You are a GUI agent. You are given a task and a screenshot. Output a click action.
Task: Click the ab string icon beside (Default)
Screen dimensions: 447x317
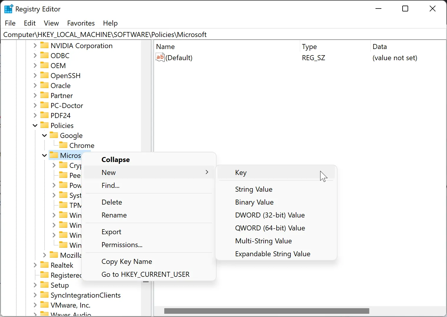click(x=160, y=57)
